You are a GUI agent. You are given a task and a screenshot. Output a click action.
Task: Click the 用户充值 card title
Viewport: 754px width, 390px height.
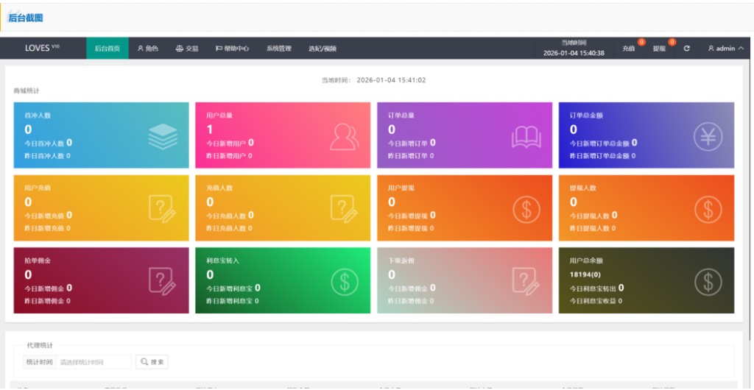pos(38,188)
